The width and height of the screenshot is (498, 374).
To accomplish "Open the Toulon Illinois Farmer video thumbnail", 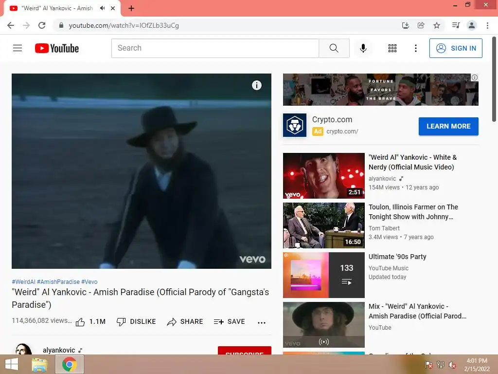I will [323, 225].
